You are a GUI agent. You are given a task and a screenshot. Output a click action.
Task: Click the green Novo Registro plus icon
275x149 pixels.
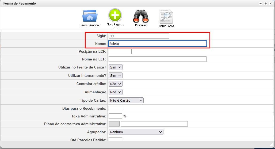coord(115,15)
